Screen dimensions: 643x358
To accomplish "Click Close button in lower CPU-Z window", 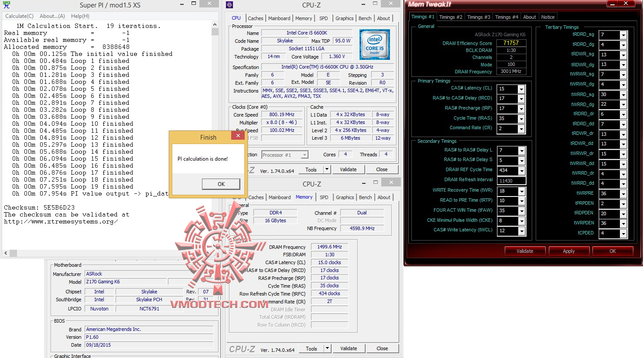I will [x=382, y=348].
